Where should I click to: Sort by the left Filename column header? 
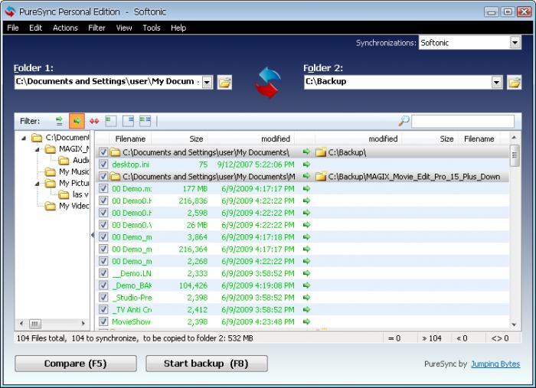click(x=130, y=139)
